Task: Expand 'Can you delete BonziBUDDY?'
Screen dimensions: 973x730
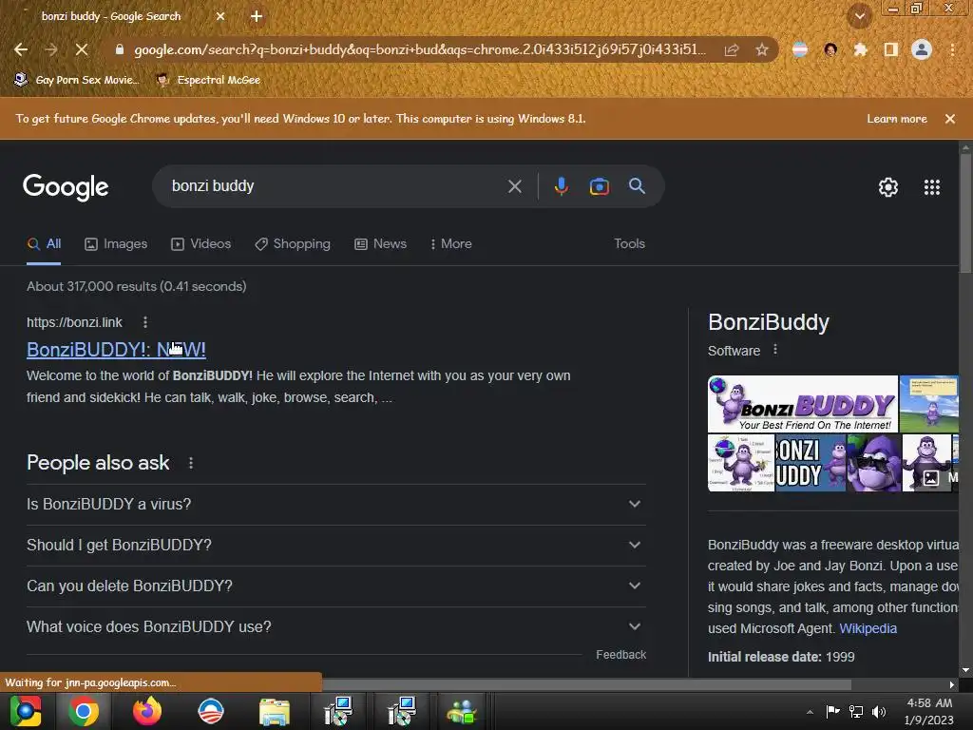Action: click(x=335, y=586)
